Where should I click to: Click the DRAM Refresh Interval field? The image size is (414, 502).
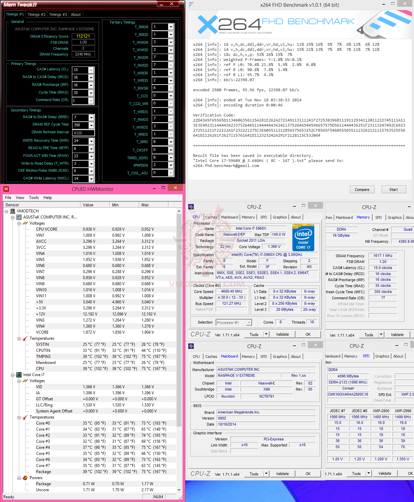(83, 133)
